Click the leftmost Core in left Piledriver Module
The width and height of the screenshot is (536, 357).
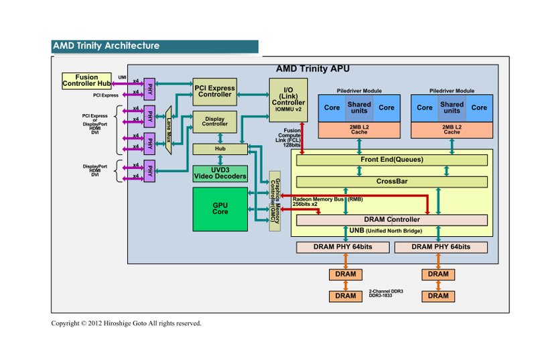tap(332, 107)
